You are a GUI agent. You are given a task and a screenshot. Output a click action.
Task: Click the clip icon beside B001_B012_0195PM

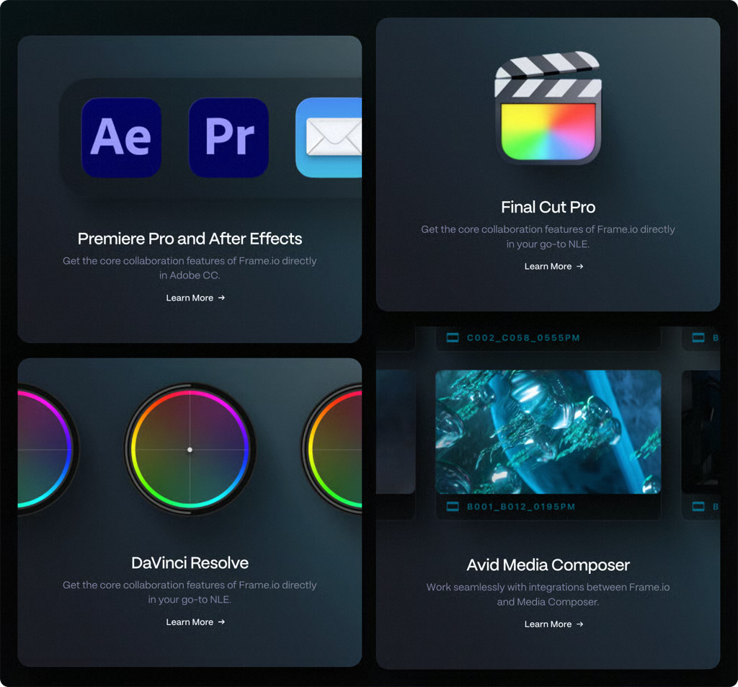(x=453, y=507)
